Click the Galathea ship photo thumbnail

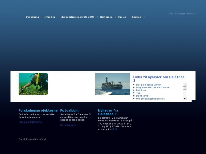(x=113, y=84)
